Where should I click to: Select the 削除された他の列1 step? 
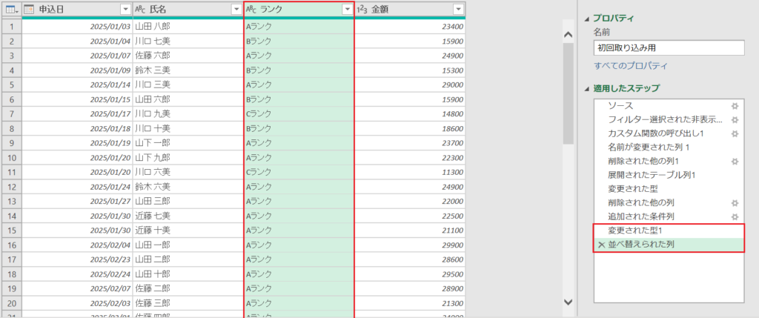669,161
